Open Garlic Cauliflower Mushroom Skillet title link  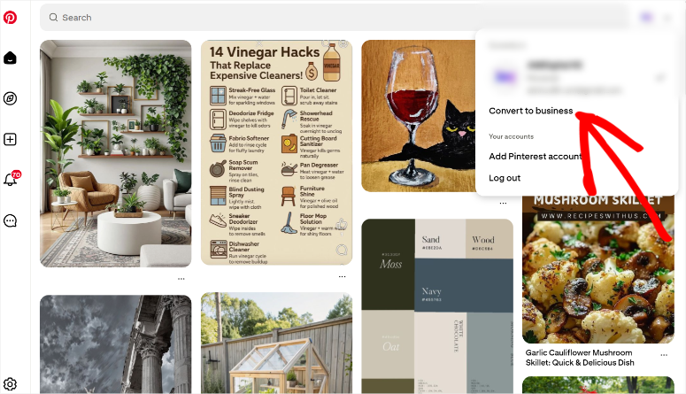pyautogui.click(x=580, y=358)
